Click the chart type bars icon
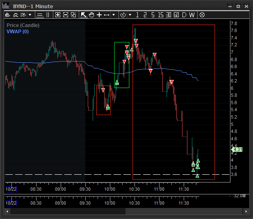Image resolution: width=253 pixels, height=219 pixels. tap(7, 15)
